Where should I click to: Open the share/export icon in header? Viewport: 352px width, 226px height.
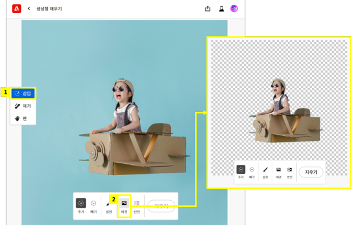(207, 9)
